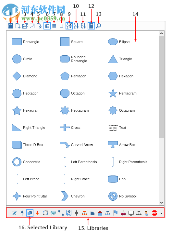Open search with the magnifier icon
The image size is (184, 235).
point(98,26)
